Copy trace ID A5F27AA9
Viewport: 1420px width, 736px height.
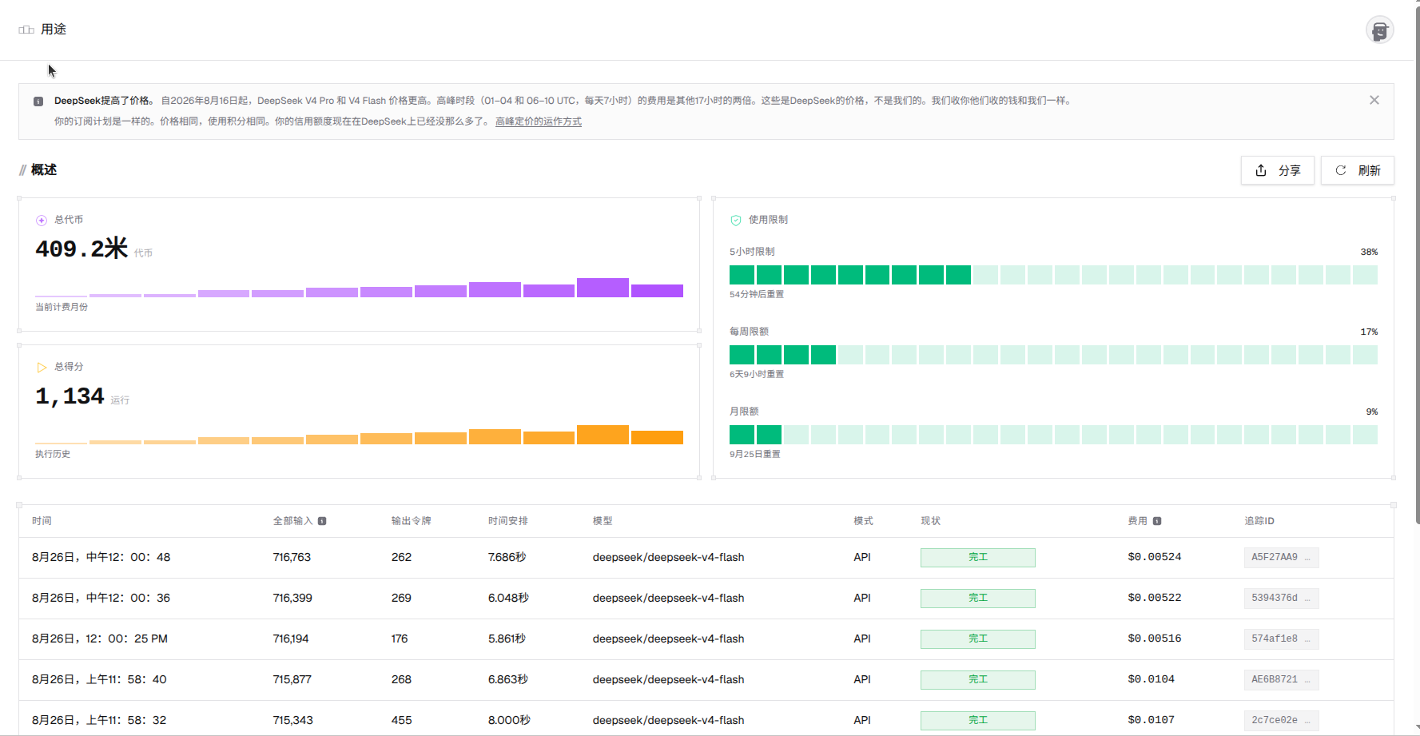point(1281,557)
